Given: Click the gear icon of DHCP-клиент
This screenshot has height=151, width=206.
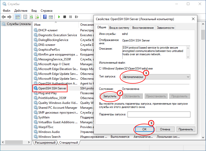Looking at the screenshot, I should tap(36, 30).
